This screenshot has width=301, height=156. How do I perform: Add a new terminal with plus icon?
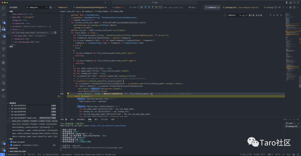coord(285,119)
